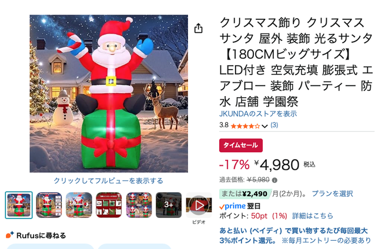Select the third Santa thumbnail

[79, 205]
